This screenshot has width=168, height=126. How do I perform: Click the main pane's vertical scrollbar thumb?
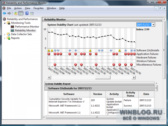pyautogui.click(x=164, y=50)
